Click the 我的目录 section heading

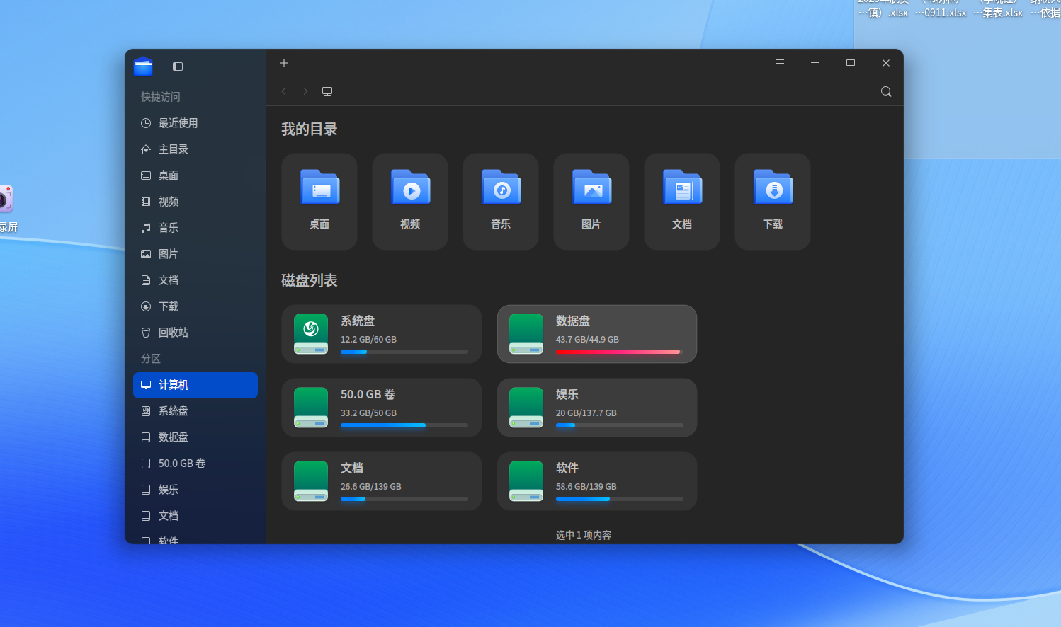(310, 130)
